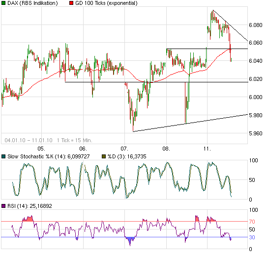The image size is (268, 253).
Task: Click the date range text '04.01.10 – 11.01.10'
Action: pos(29,140)
